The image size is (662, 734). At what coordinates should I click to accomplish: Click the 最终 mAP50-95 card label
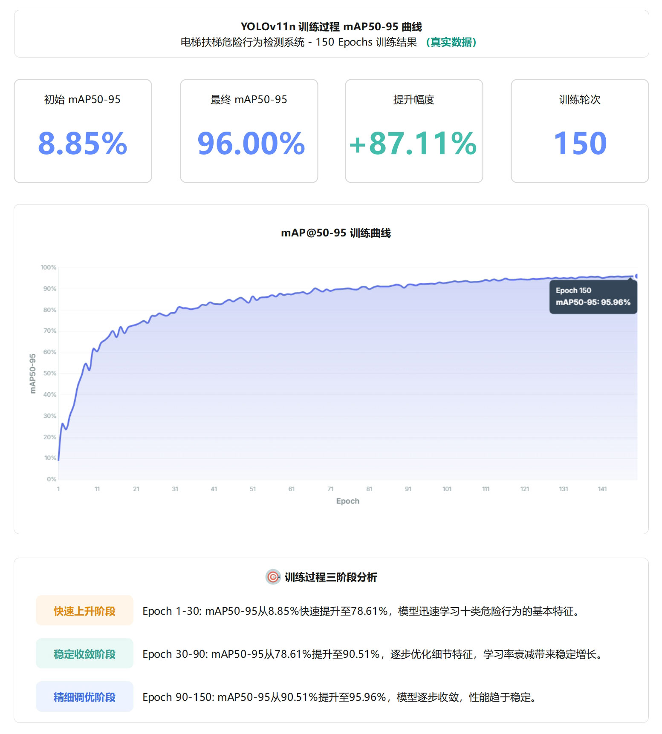pyautogui.click(x=249, y=100)
